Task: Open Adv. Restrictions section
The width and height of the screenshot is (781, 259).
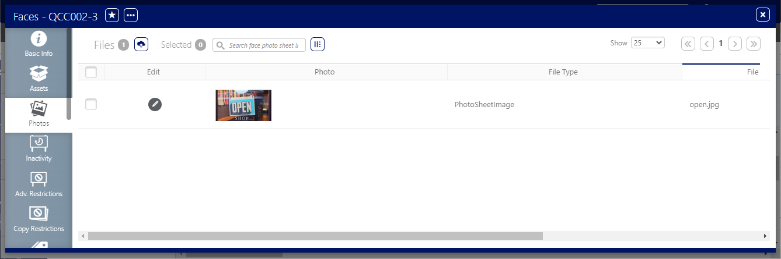Action: point(39,185)
